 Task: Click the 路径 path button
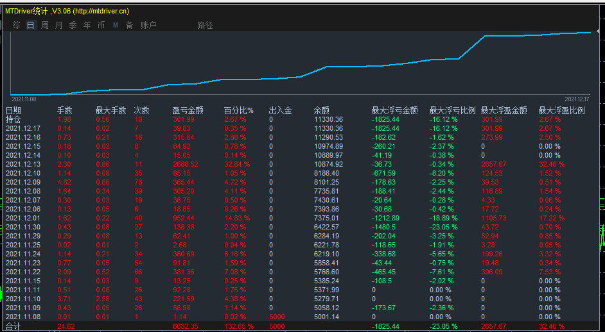205,26
